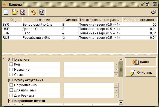159x107 pixels.
Task: Open the Символ filter dropdown arrow
Action: [x=116, y=75]
